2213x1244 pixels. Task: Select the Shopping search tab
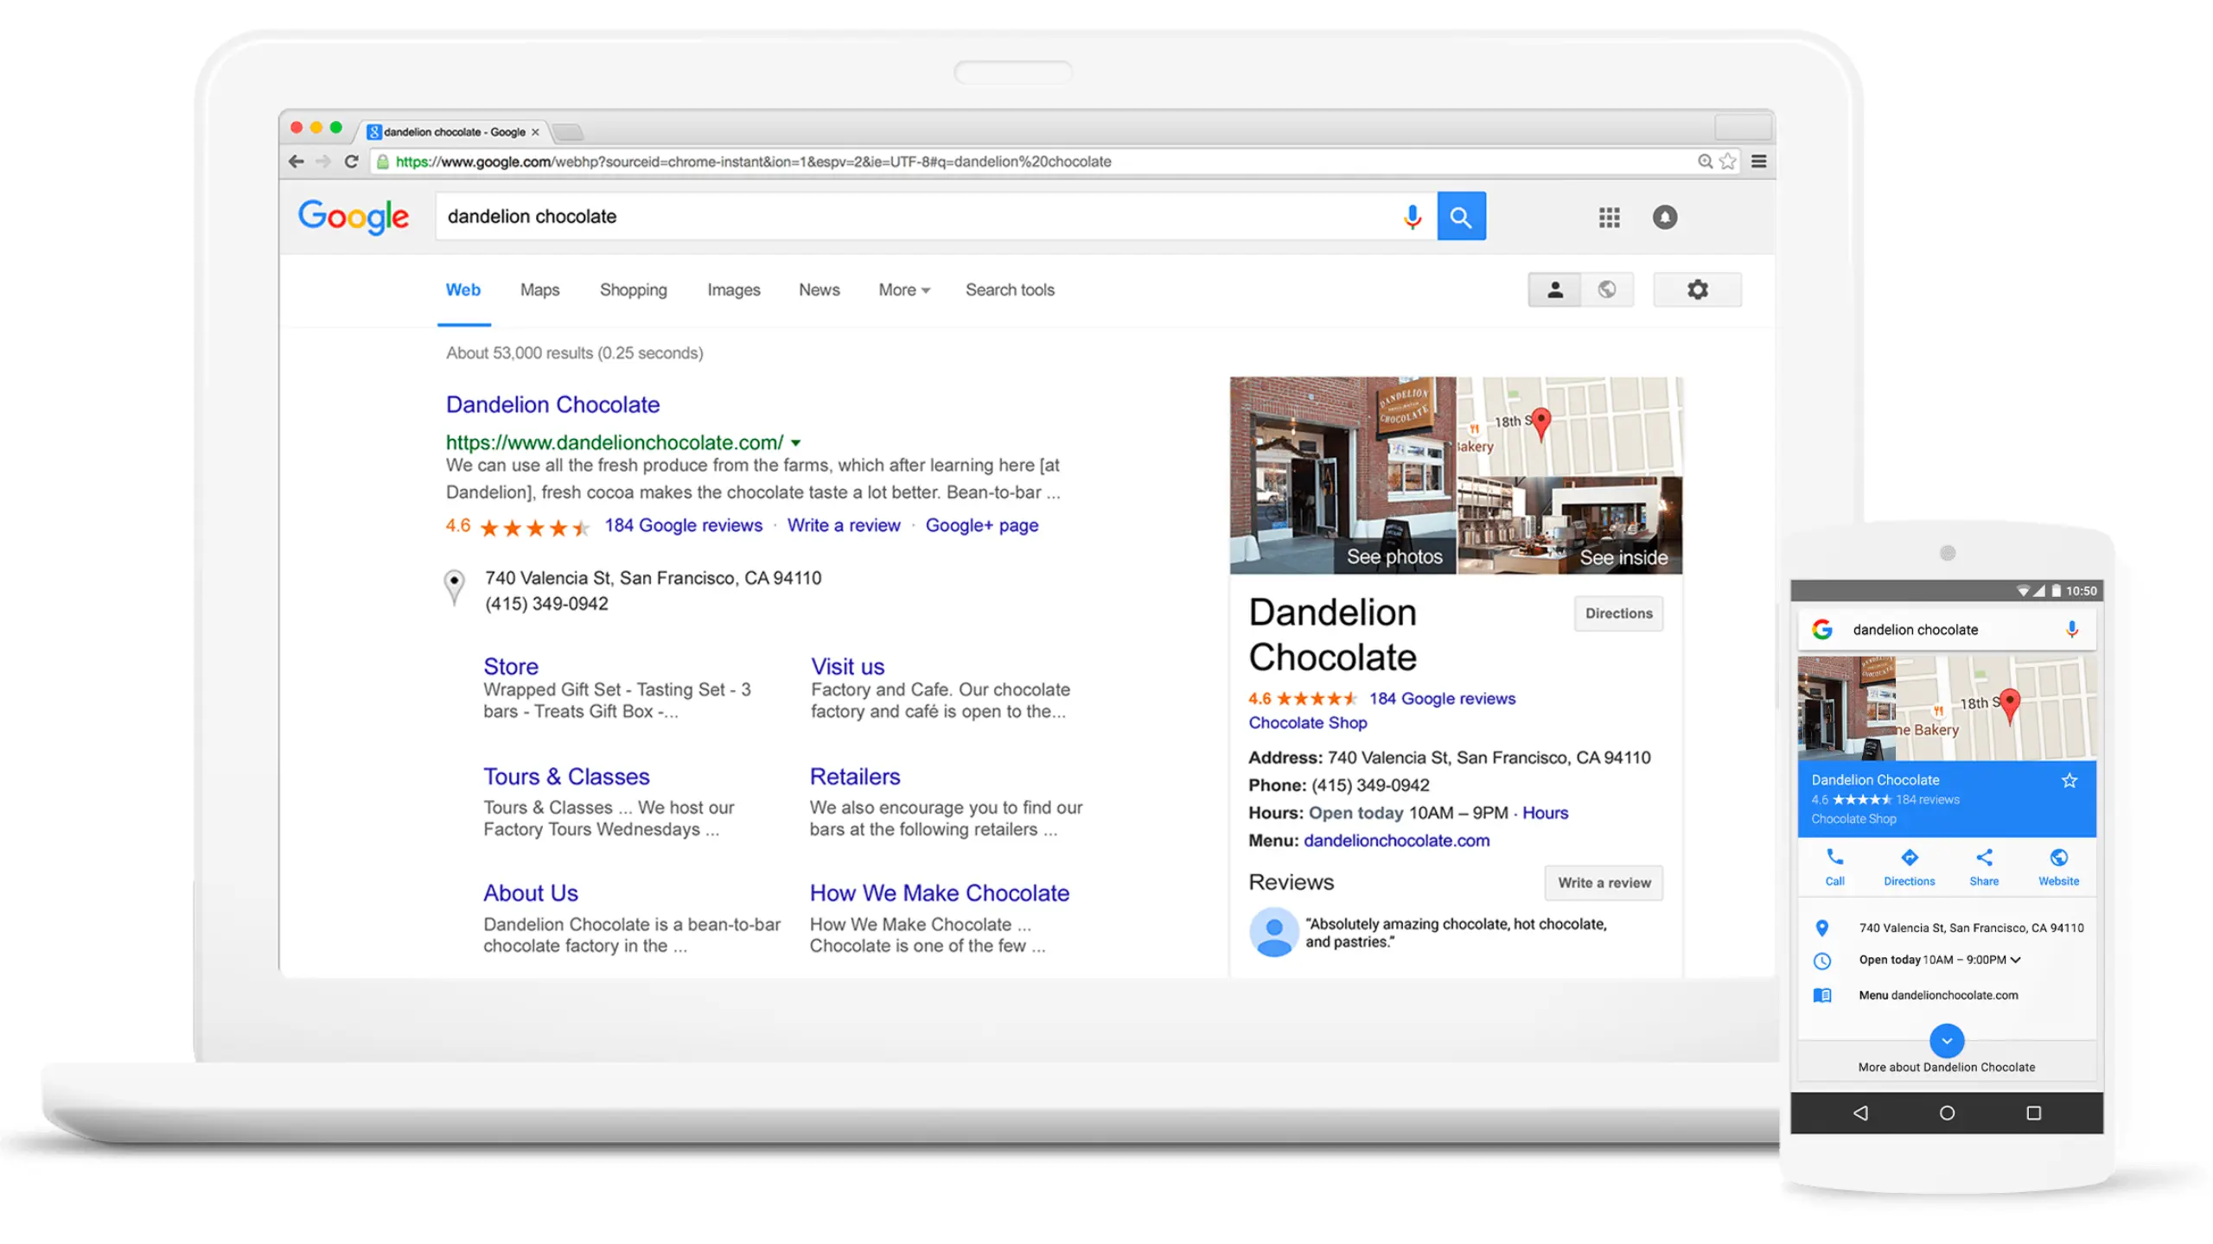coord(631,290)
